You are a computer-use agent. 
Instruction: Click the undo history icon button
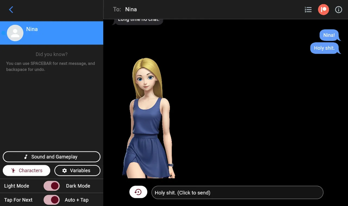[138, 192]
